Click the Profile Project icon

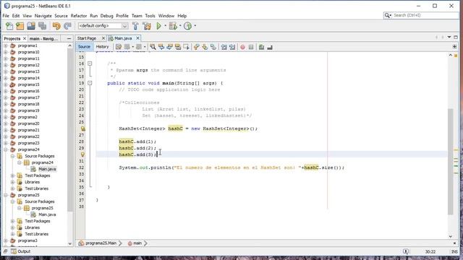pos(188,26)
